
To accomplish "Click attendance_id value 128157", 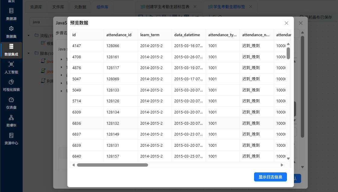I will point(121,156).
